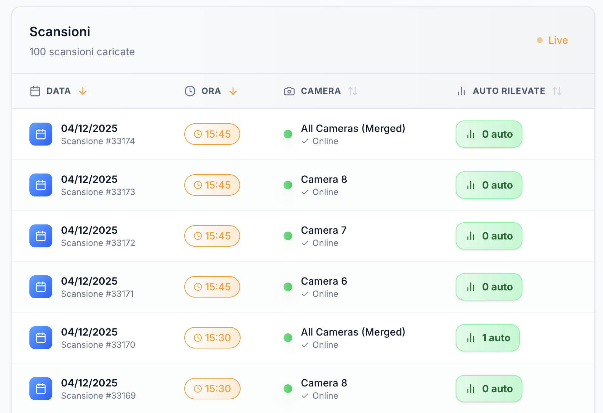
Task: Click the descending sort arrow on DATA column
Action: coord(83,91)
